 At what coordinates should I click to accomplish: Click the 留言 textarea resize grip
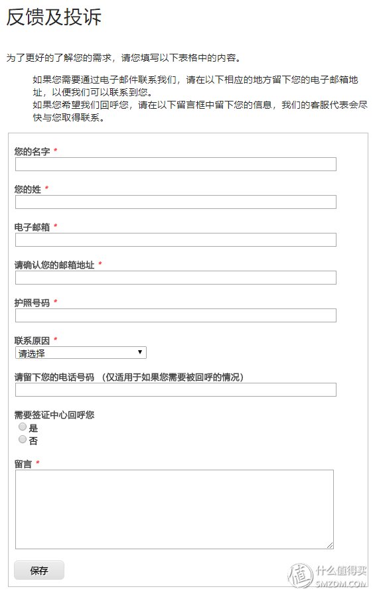[x=330, y=546]
